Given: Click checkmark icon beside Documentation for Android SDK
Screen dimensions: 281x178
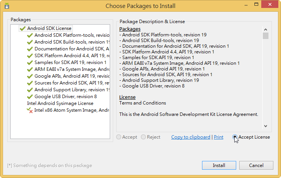Looking at the screenshot, I should (x=30, y=49).
